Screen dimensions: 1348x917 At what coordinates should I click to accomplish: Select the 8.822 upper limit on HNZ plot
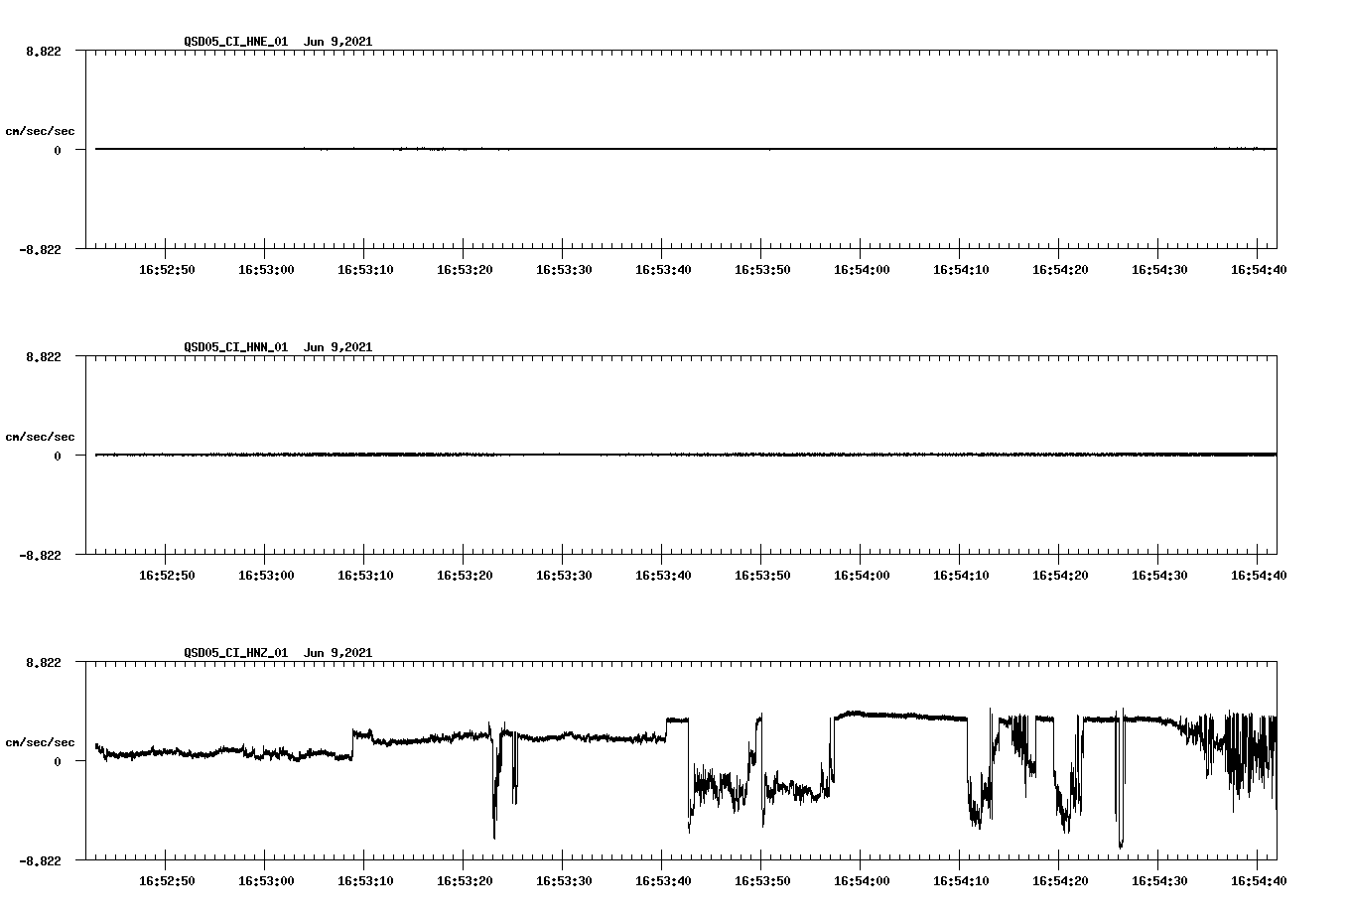click(43, 662)
